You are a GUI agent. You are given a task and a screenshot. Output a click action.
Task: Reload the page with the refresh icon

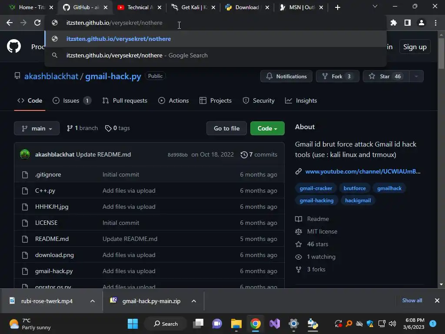[37, 23]
